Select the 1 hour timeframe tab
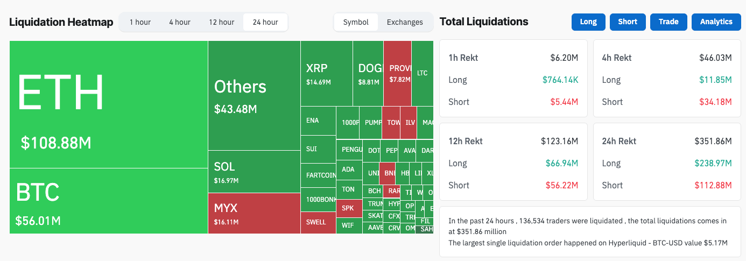Screen dimensions: 746x261 pyautogui.click(x=140, y=22)
